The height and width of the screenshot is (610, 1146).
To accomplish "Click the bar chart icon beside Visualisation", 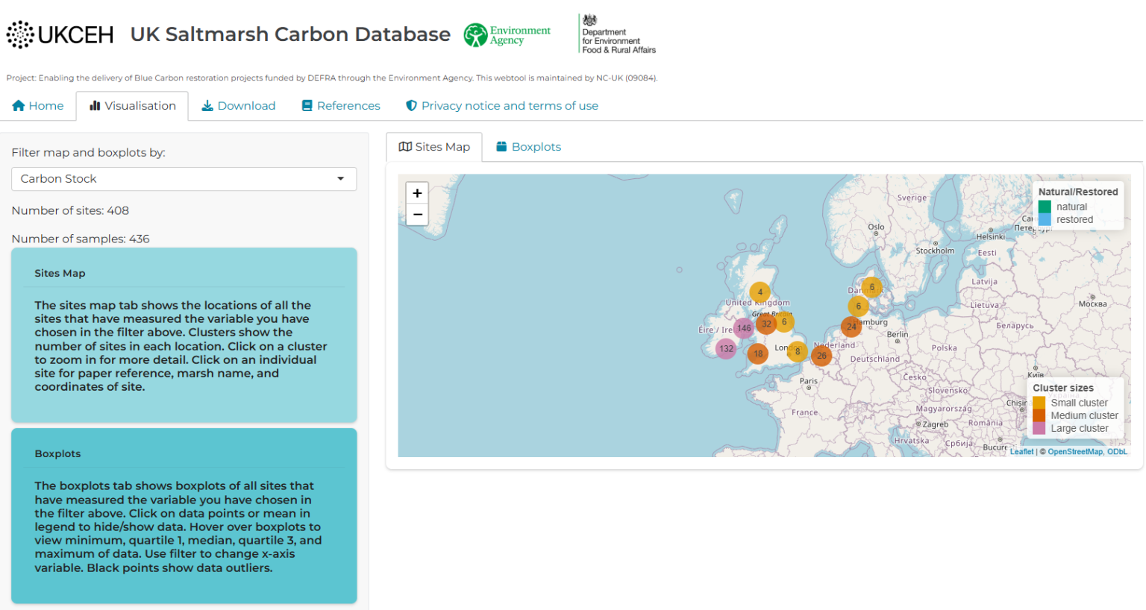I will (x=95, y=106).
